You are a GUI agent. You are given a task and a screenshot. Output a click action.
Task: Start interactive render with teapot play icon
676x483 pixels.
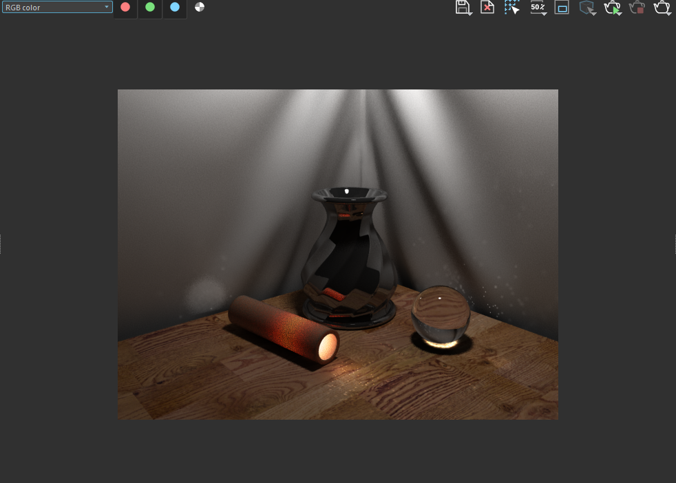[613, 8]
